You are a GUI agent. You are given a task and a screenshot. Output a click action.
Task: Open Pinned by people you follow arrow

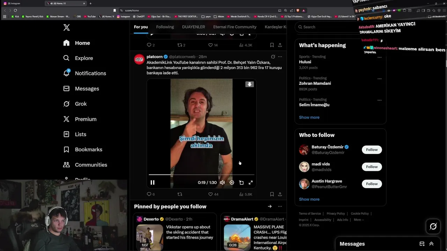click(x=270, y=206)
